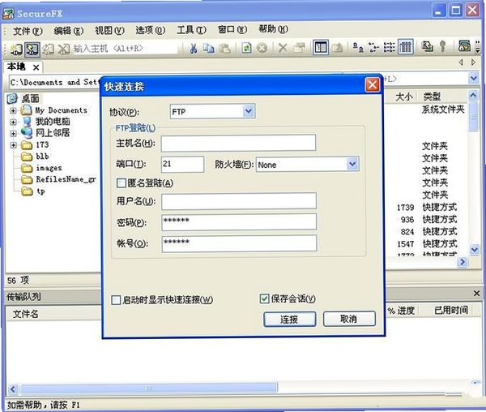Screen dimensions: 486x412
Task: Type host in the 输入主机 toolbar field
Action: pos(126,49)
